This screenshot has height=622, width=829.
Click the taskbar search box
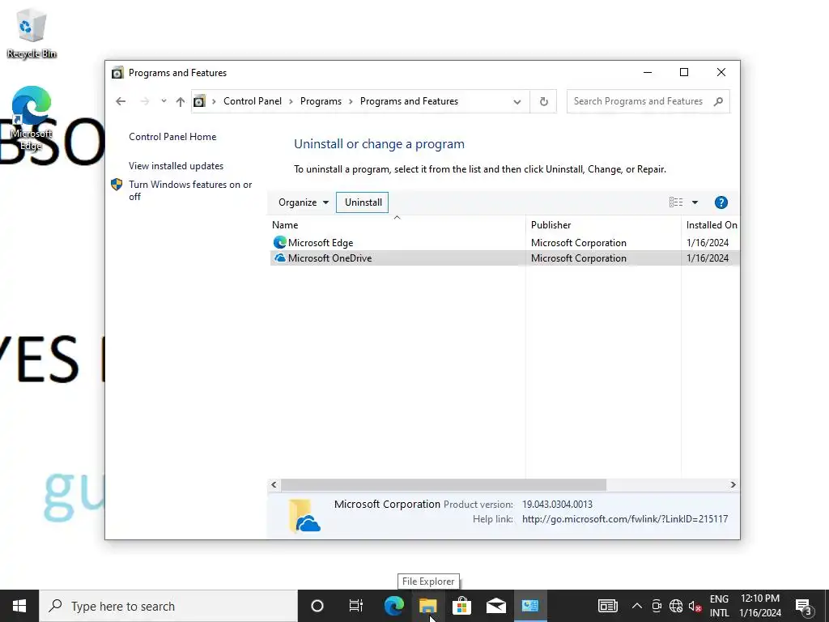pos(168,606)
